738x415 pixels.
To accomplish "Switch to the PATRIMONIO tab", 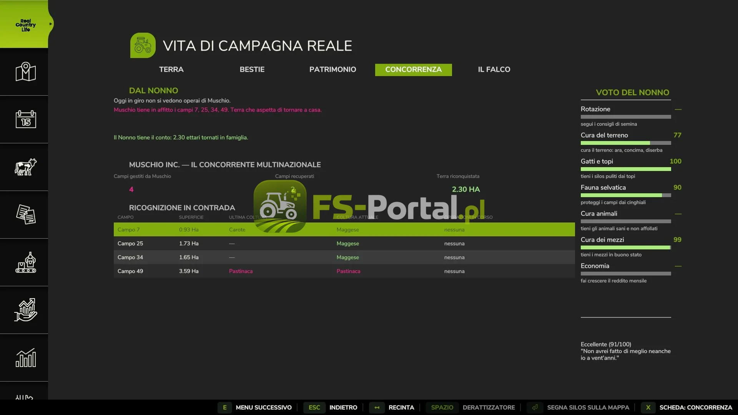I will 333,70.
